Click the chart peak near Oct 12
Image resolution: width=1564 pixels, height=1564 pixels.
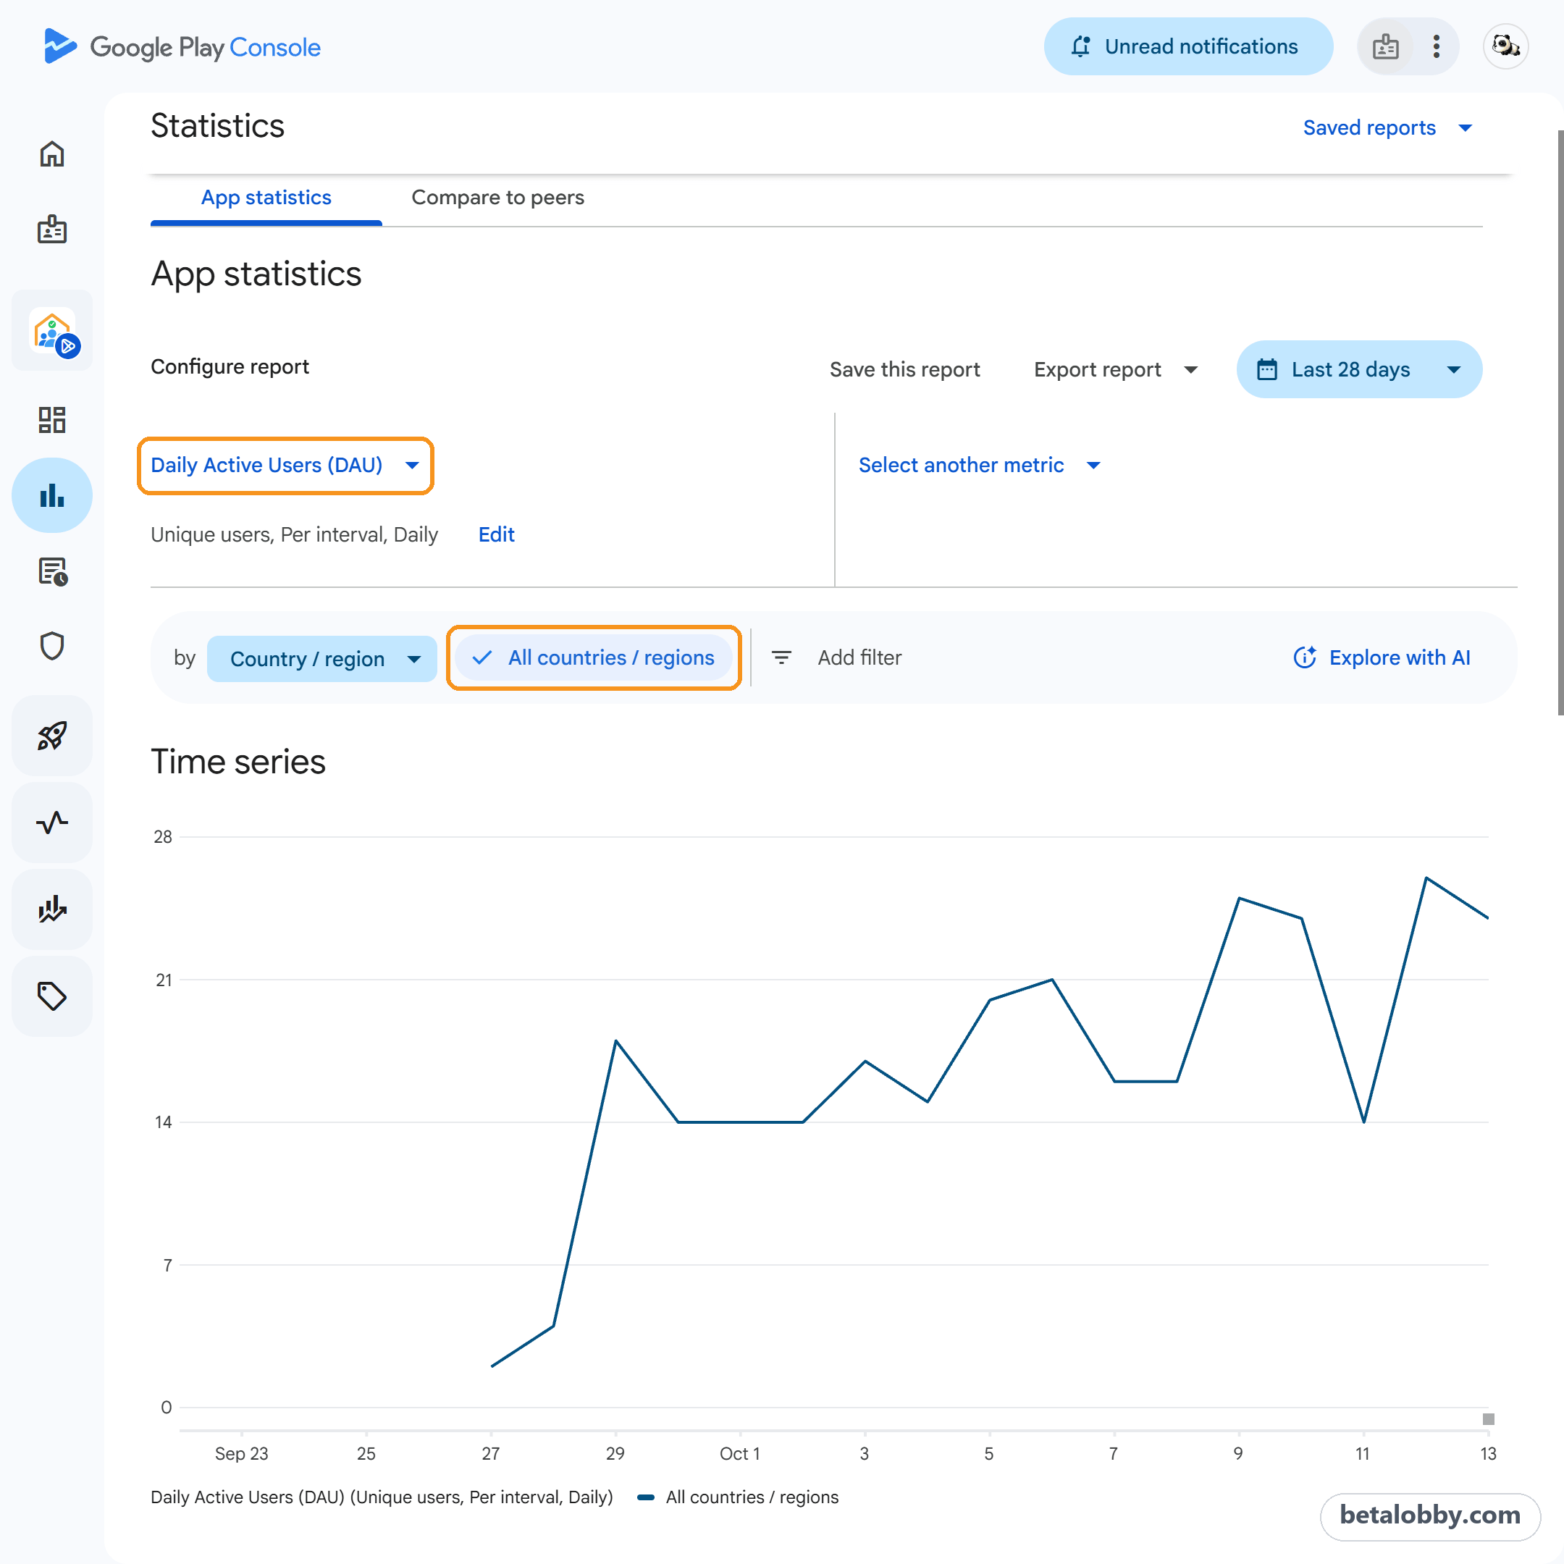tap(1426, 878)
